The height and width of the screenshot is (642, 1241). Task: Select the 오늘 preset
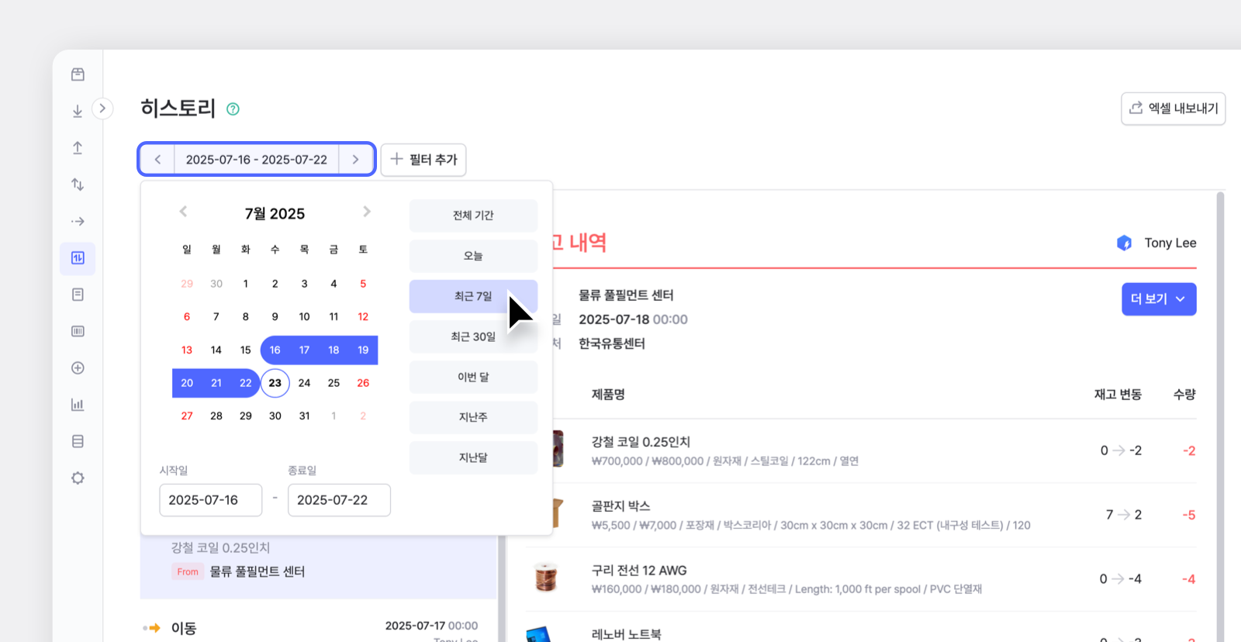pyautogui.click(x=473, y=256)
